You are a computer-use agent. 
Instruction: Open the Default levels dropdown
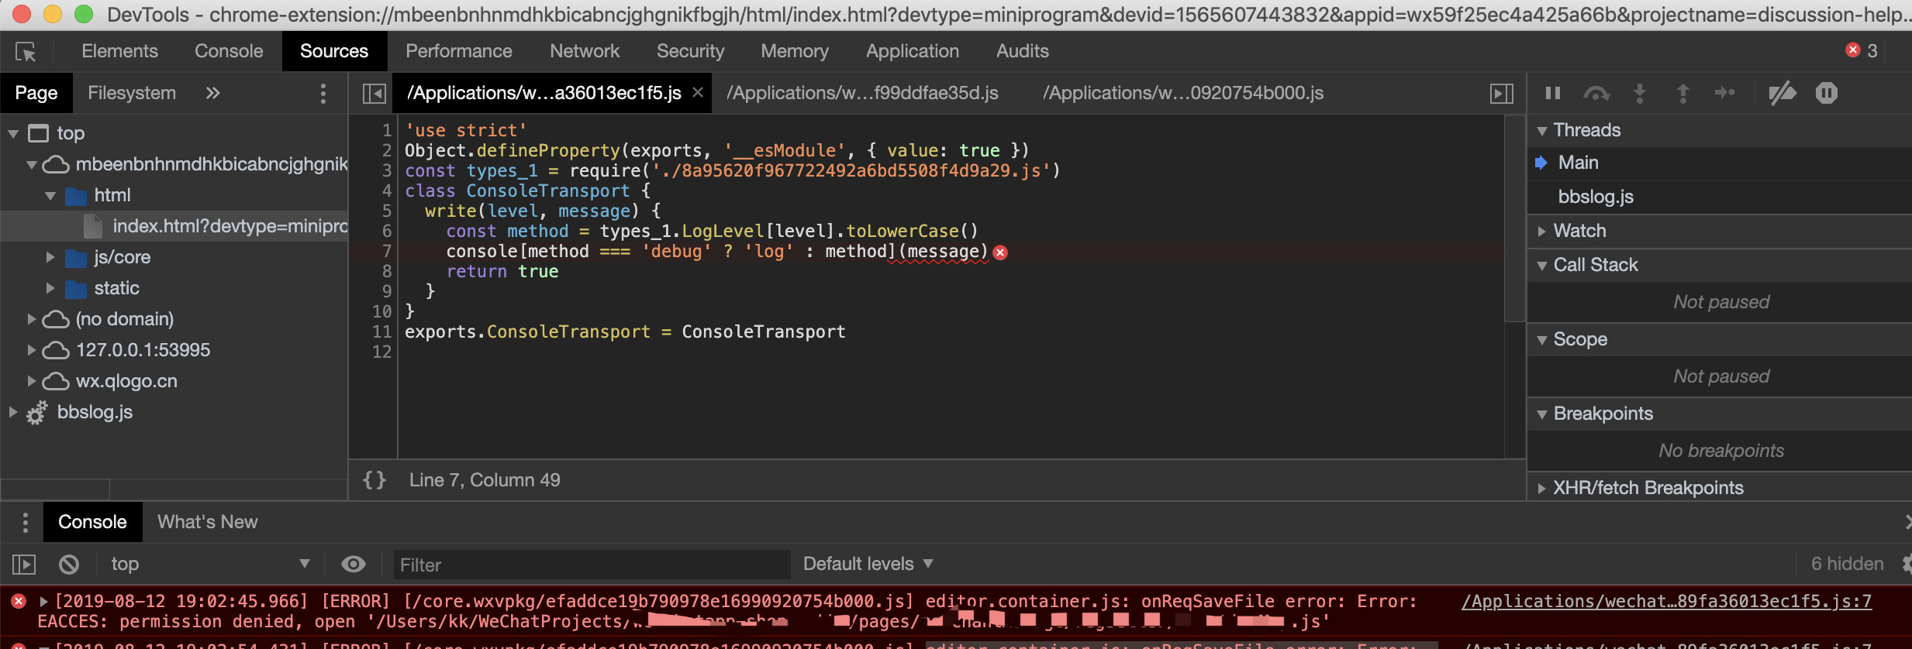pos(867,565)
